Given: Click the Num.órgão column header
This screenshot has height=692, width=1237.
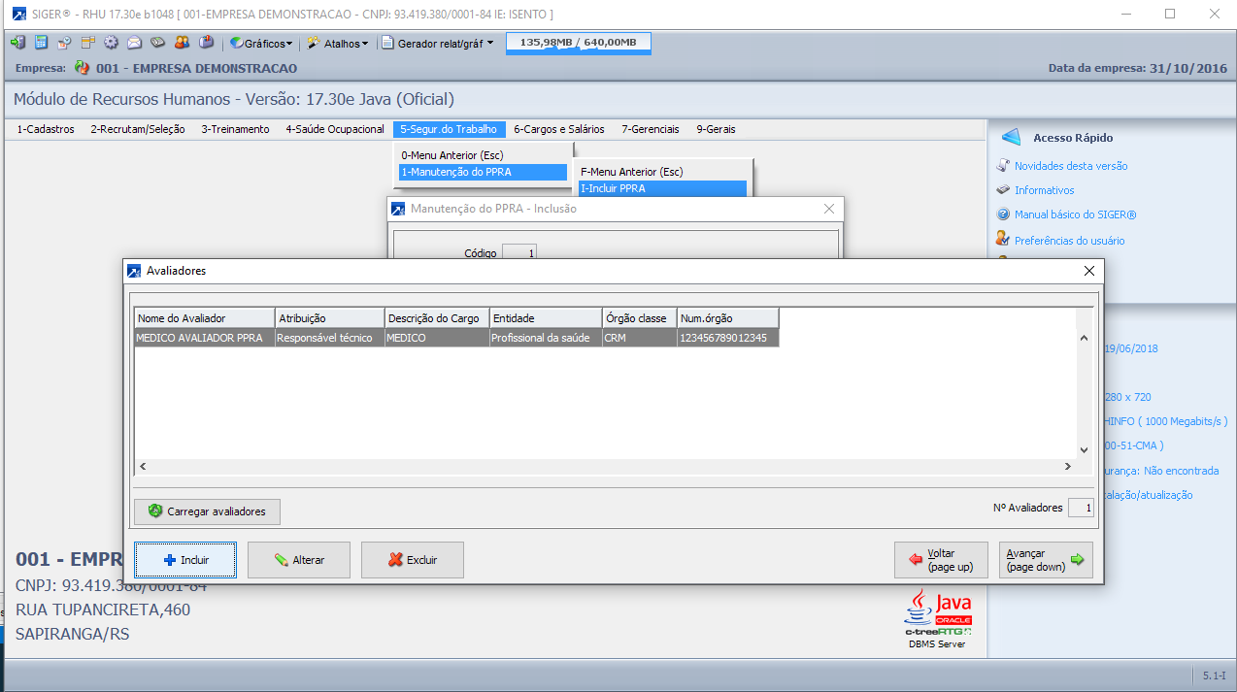Looking at the screenshot, I should [x=728, y=318].
